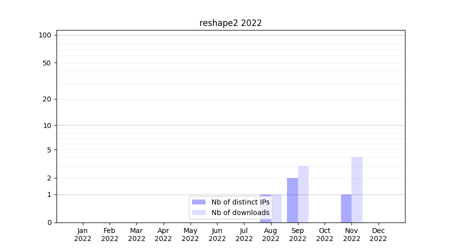The width and height of the screenshot is (450, 250).
Task: Click the November distinct IPs bar
Action: coord(346,208)
